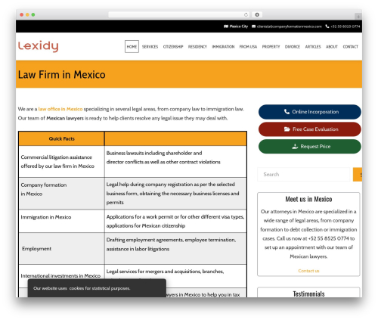This screenshot has width=378, height=320.
Task: Click 'Drafting employment agreements' cell
Action: [x=175, y=249]
